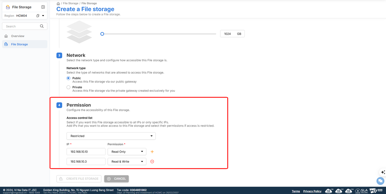The height and width of the screenshot is (194, 386).
Task: Click the search magnifier icon
Action: [x=42, y=26]
